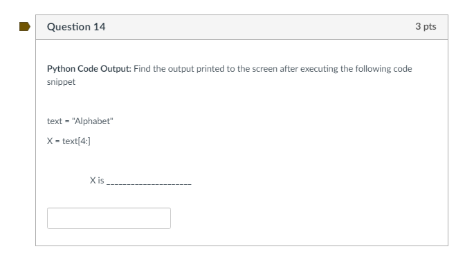Click the '[4:]' slice expression
This screenshot has width=474, height=260.
point(84,141)
